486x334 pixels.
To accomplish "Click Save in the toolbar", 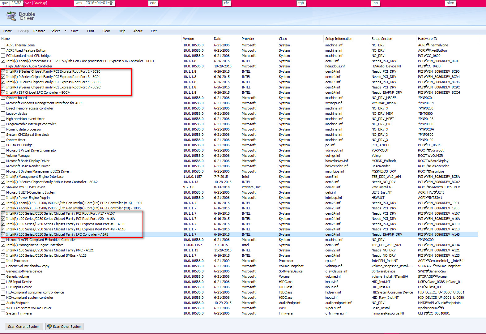I will click(75, 31).
